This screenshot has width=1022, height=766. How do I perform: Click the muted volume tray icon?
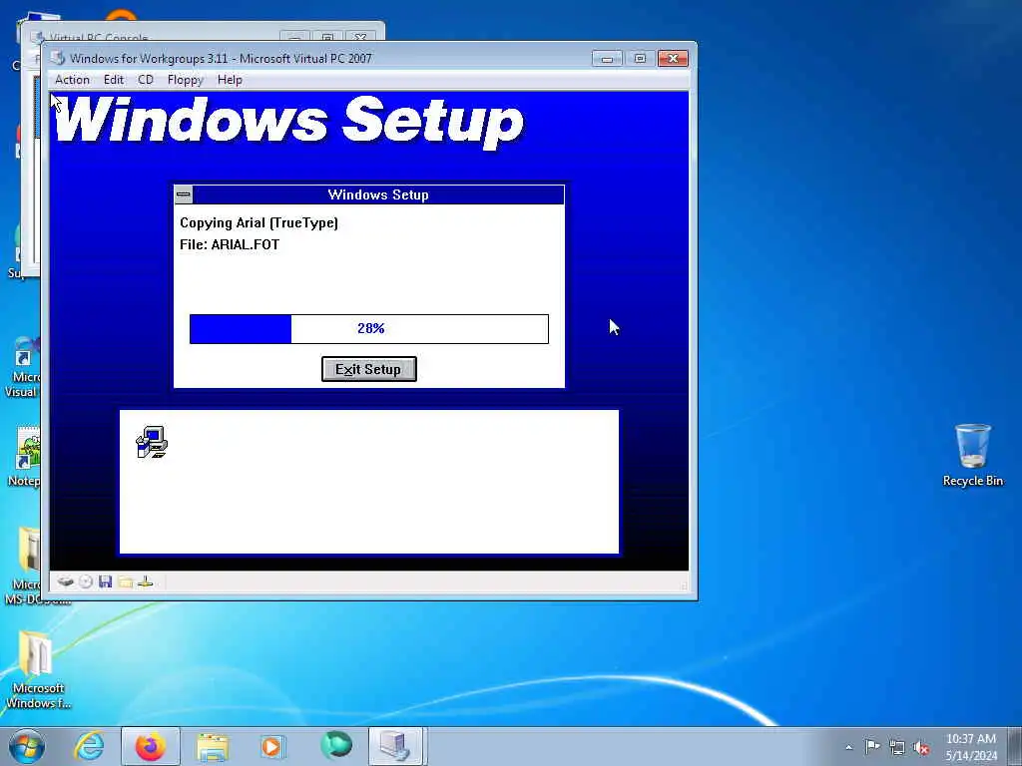[x=921, y=747]
